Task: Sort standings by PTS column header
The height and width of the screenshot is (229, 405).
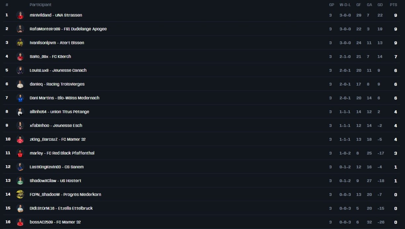Action: point(393,5)
